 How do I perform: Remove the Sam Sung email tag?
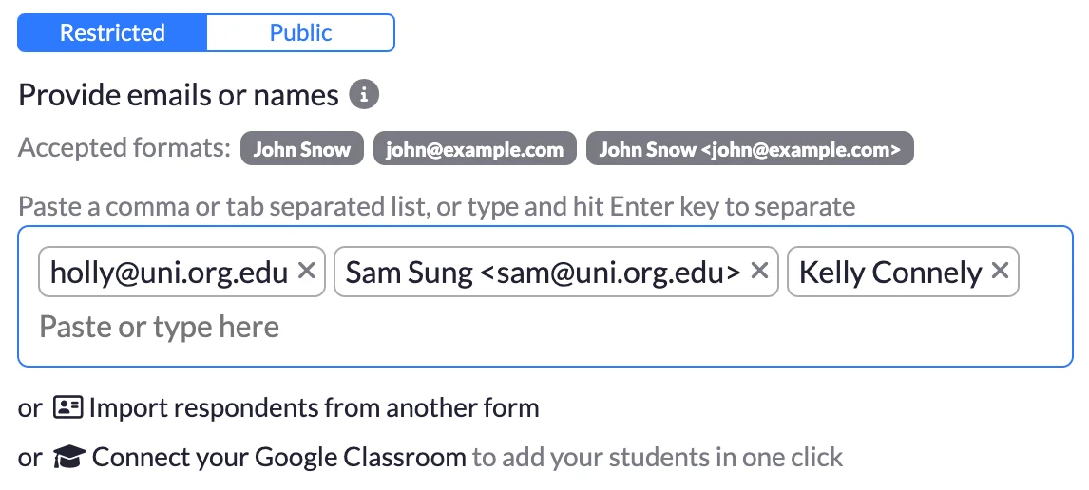click(x=759, y=272)
